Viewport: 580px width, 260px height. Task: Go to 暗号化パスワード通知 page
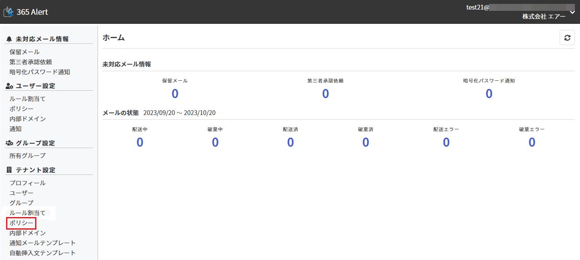(39, 72)
